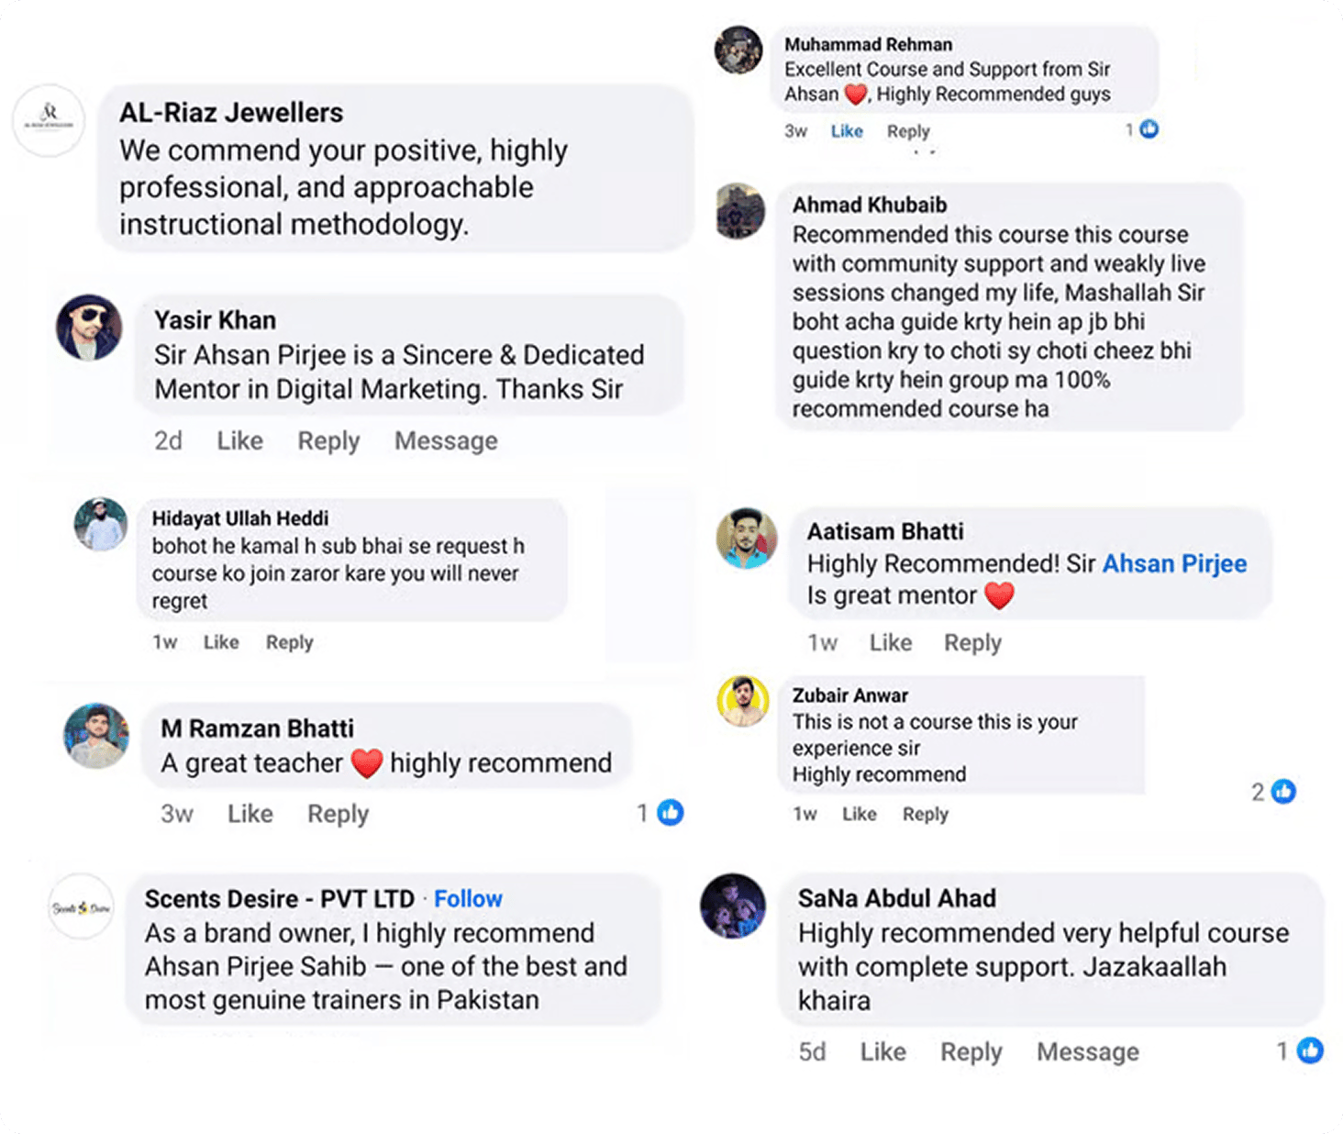Viewport: 1343px width, 1134px height.
Task: Message SaNa Abdul Ahad from her comment
Action: tap(1087, 1051)
